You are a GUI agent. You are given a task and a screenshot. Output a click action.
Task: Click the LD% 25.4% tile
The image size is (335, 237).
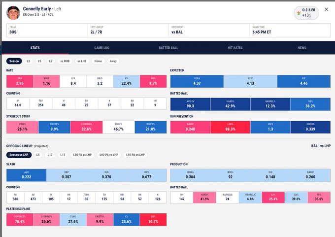(x=273, y=197)
